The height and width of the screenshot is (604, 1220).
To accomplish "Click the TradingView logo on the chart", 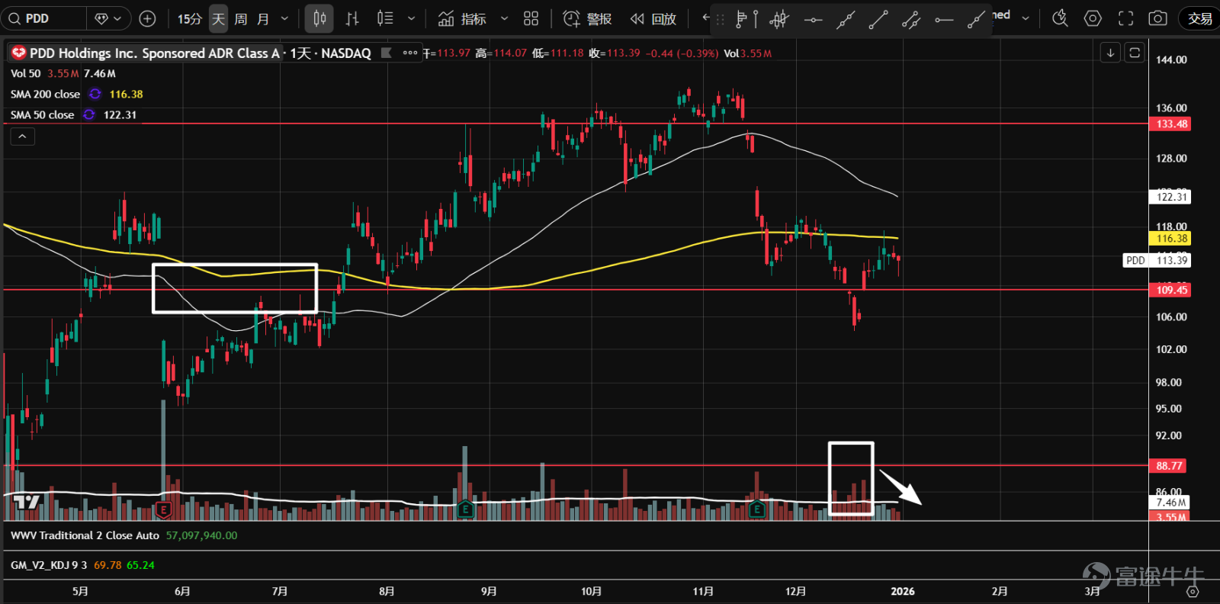I will tap(27, 502).
